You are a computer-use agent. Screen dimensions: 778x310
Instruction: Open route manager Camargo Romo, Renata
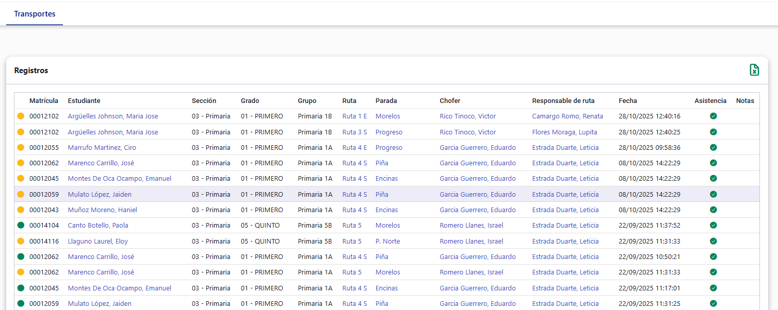[568, 116]
